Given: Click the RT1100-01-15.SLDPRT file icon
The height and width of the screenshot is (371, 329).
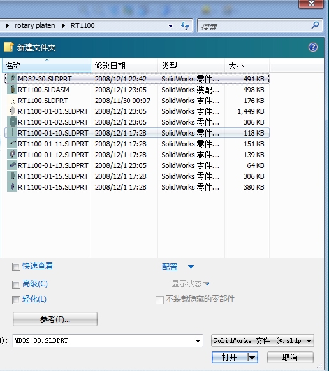Looking at the screenshot, I should coord(12,176).
